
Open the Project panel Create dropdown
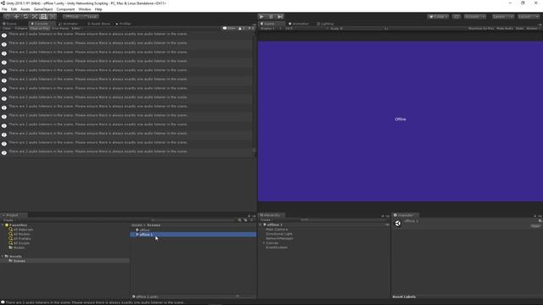pyautogui.click(x=8, y=220)
